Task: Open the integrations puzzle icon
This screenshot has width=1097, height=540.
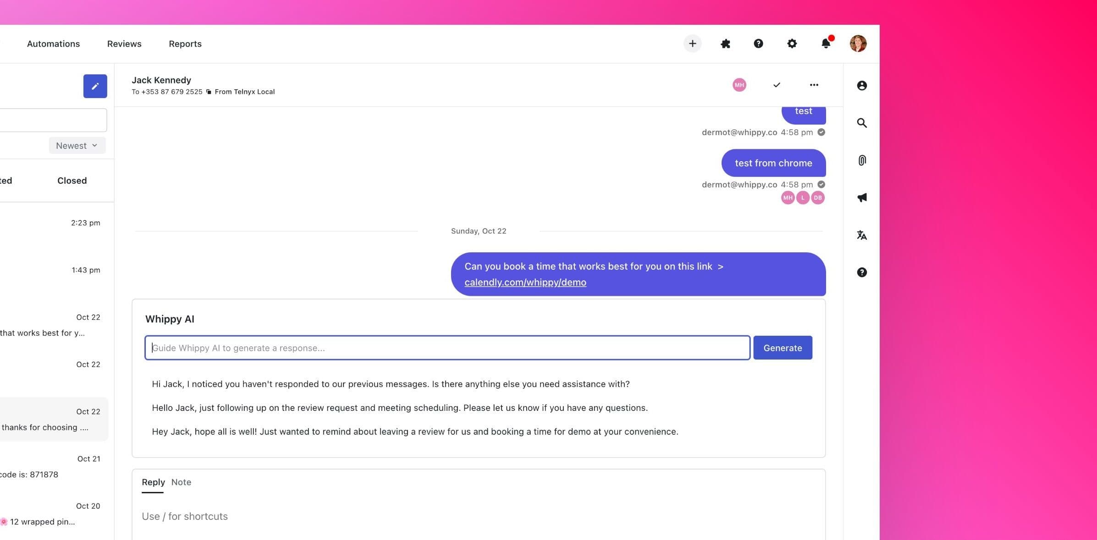Action: [x=725, y=44]
